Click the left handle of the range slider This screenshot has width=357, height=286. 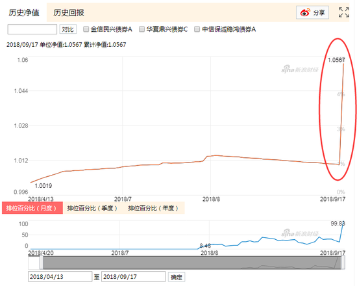[x=41, y=263]
